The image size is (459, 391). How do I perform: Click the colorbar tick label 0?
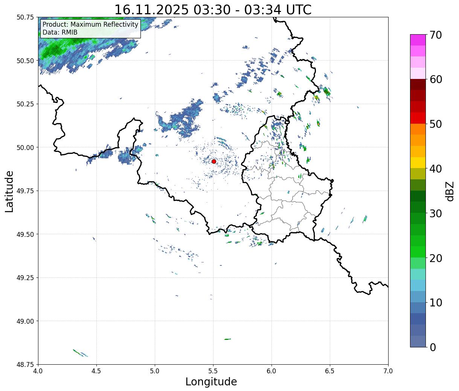pyautogui.click(x=432, y=347)
